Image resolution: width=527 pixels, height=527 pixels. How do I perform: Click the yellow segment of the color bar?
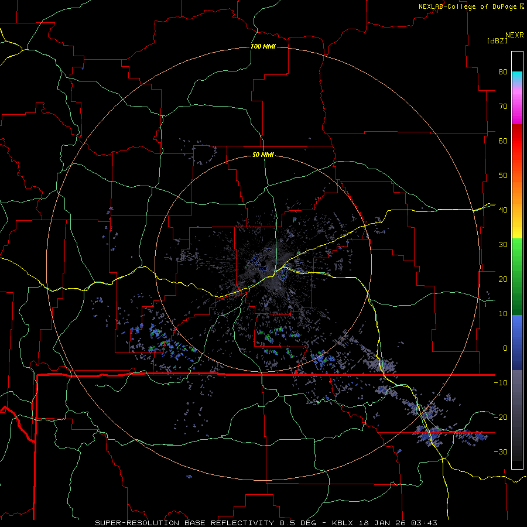(517, 229)
